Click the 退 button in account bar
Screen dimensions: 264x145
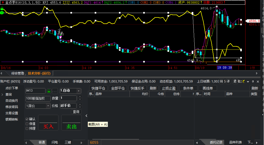click(235, 81)
